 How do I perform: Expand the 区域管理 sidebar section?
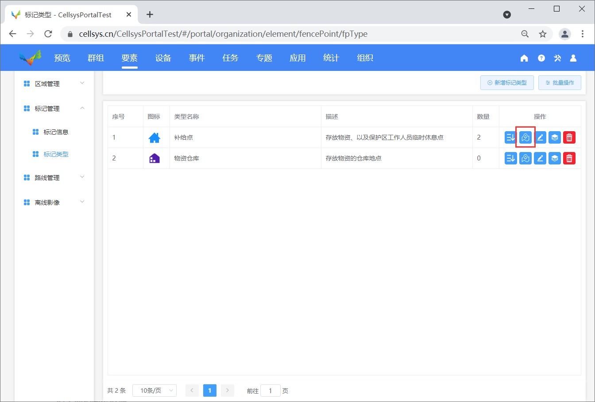[x=54, y=84]
